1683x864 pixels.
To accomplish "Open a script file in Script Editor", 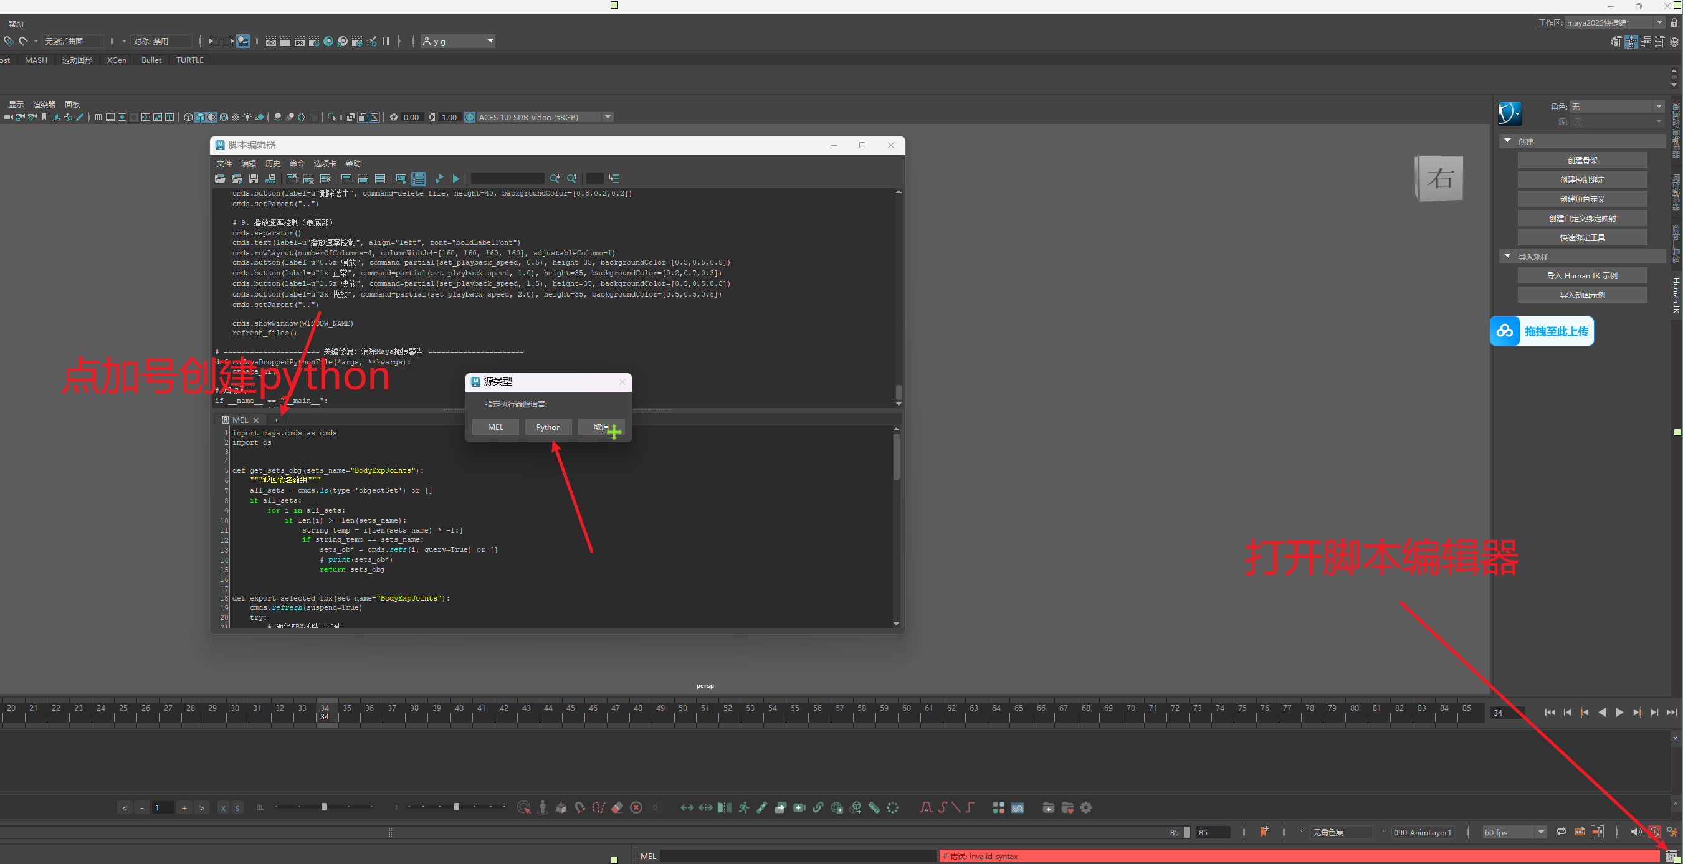I will coord(220,178).
